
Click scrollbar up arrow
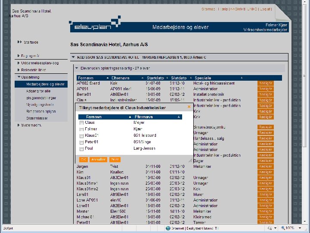tap(304, 2)
